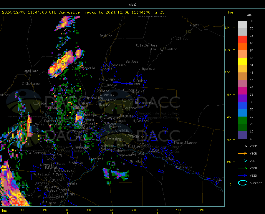The height and width of the screenshot is (214, 265).
Task: Click the white VBCP arrow icon
Action: [x=243, y=146]
